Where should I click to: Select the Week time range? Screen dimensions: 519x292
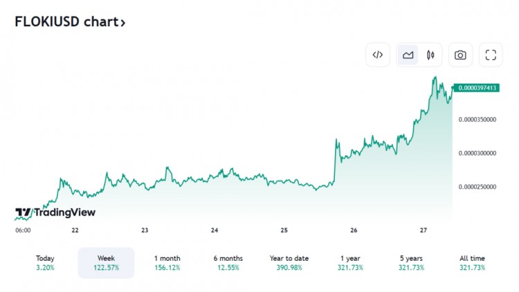click(106, 263)
